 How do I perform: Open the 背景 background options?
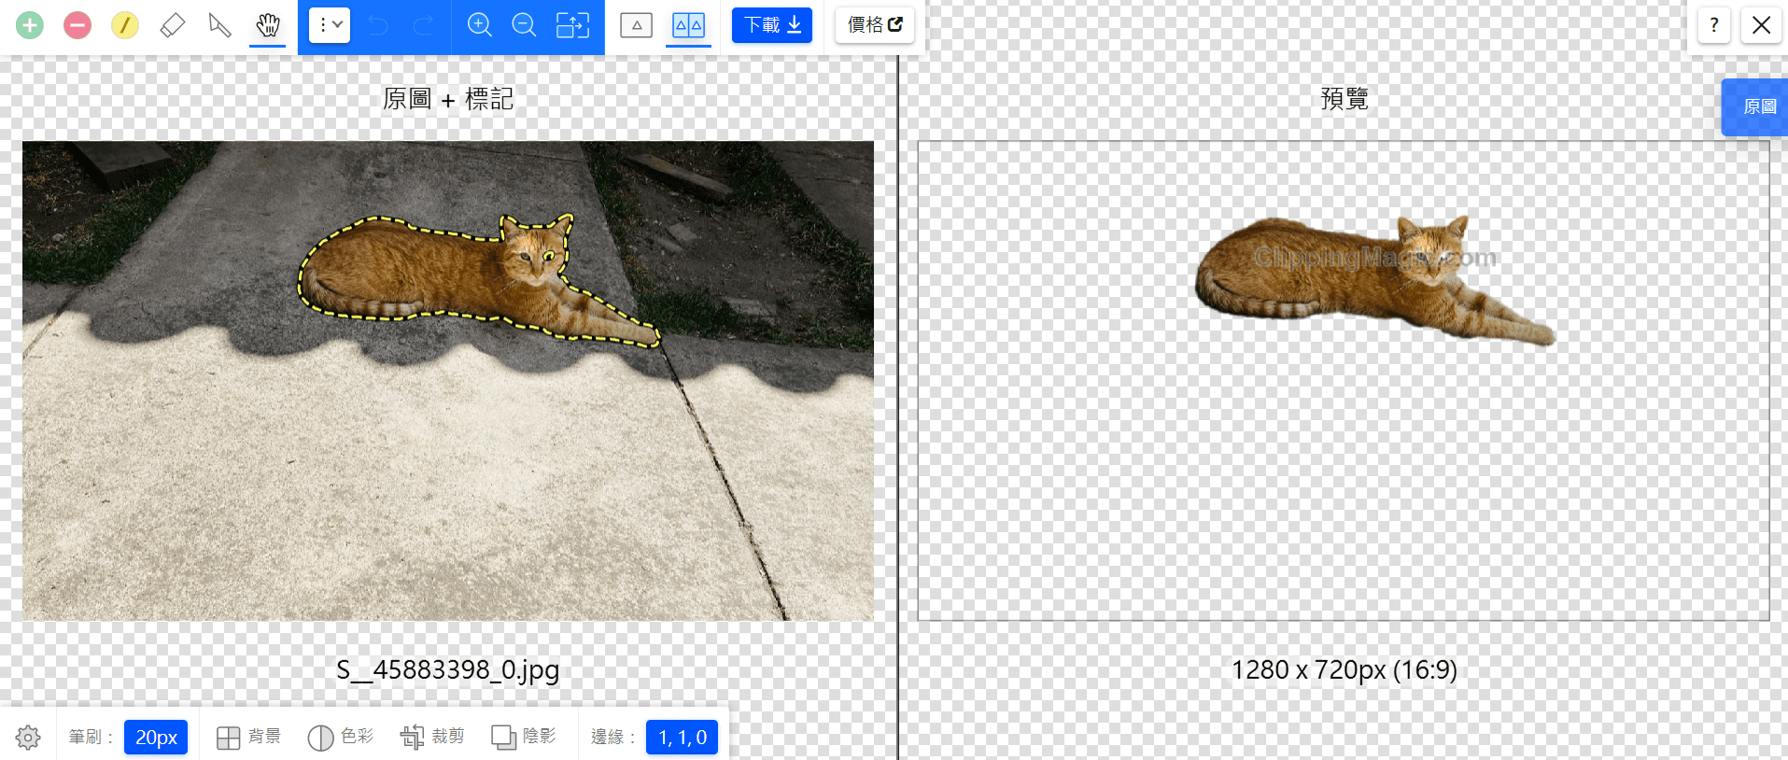pos(248,738)
